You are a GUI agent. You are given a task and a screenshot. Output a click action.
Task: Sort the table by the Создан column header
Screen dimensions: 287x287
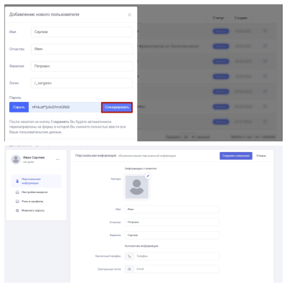[240, 18]
